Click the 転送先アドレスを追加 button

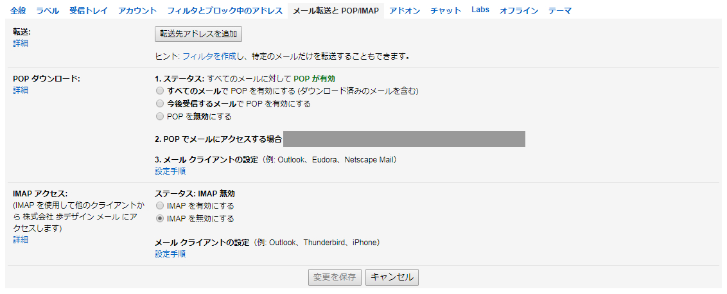[x=198, y=34]
